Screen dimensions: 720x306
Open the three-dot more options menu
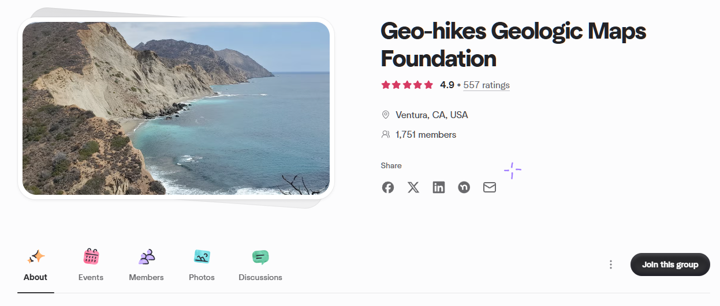click(x=611, y=265)
